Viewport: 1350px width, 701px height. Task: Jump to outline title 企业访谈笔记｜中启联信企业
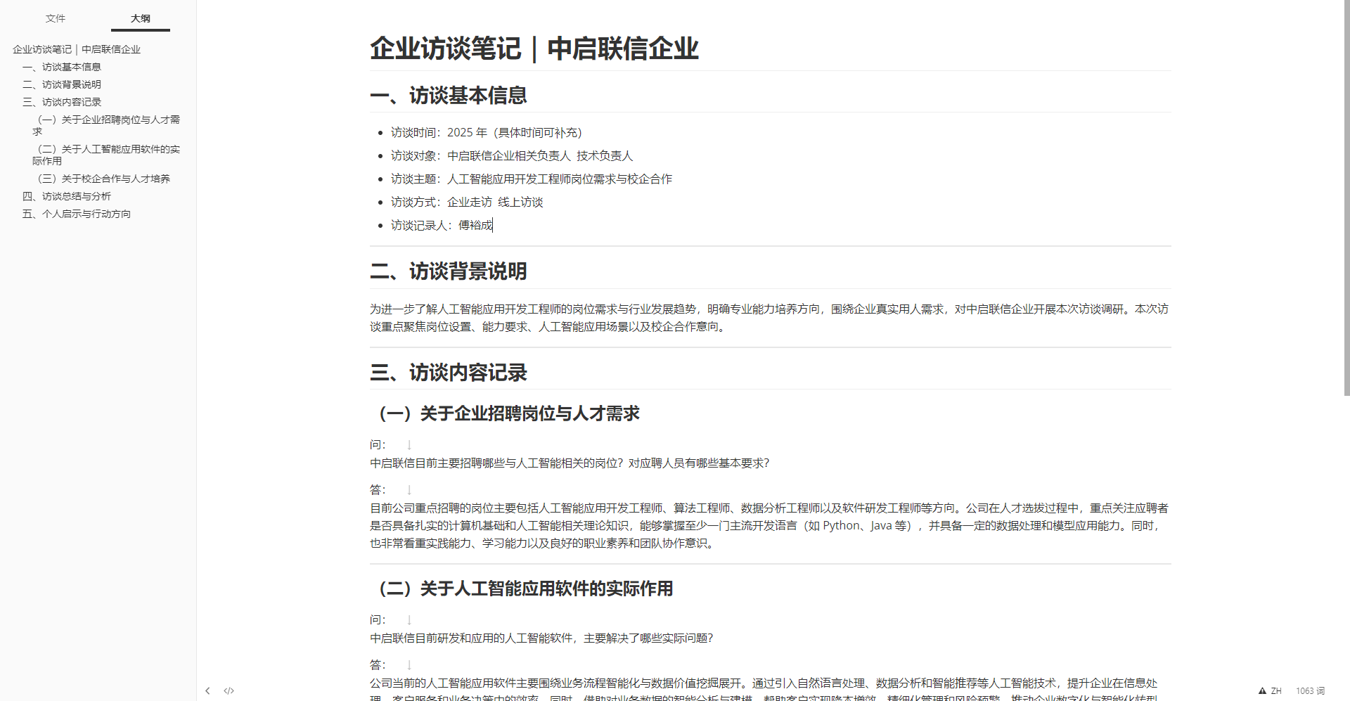pyautogui.click(x=77, y=49)
